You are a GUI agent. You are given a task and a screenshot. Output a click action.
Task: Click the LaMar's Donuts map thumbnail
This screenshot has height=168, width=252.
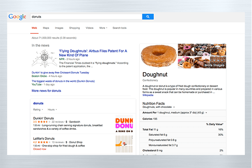click(124, 144)
